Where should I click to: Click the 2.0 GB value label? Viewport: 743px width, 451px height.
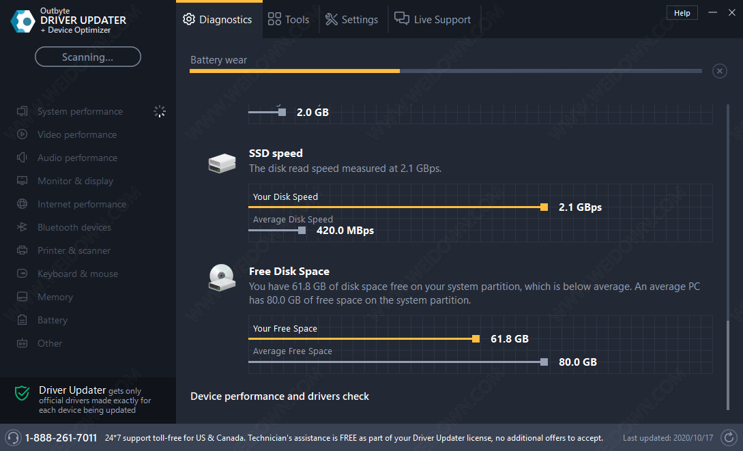[312, 113]
